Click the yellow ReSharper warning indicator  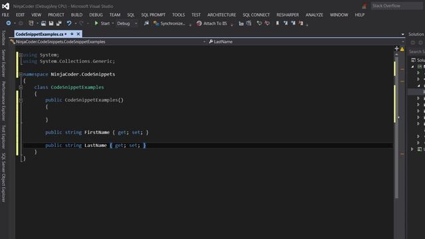(402, 49)
